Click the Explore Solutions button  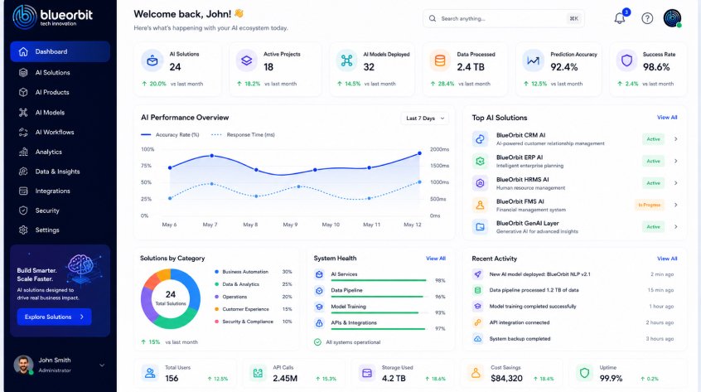[54, 317]
